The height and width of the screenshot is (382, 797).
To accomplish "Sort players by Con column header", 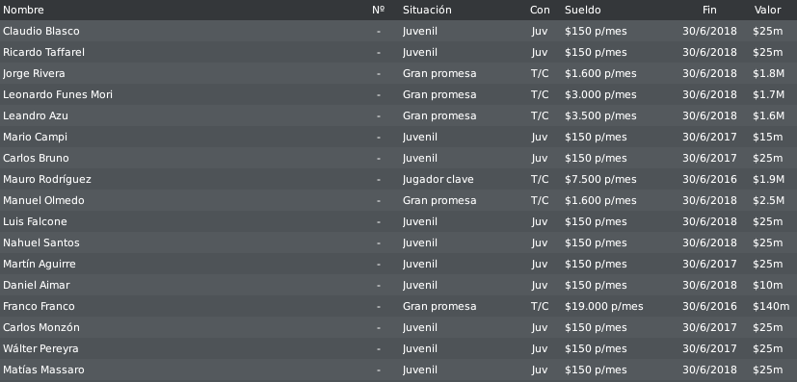I will 540,11.
